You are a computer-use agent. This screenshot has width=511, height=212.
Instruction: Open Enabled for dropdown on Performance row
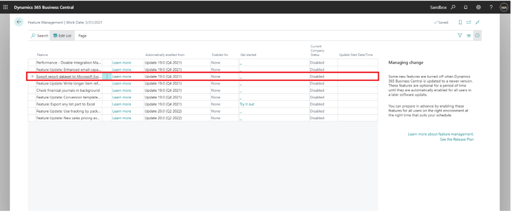point(225,63)
